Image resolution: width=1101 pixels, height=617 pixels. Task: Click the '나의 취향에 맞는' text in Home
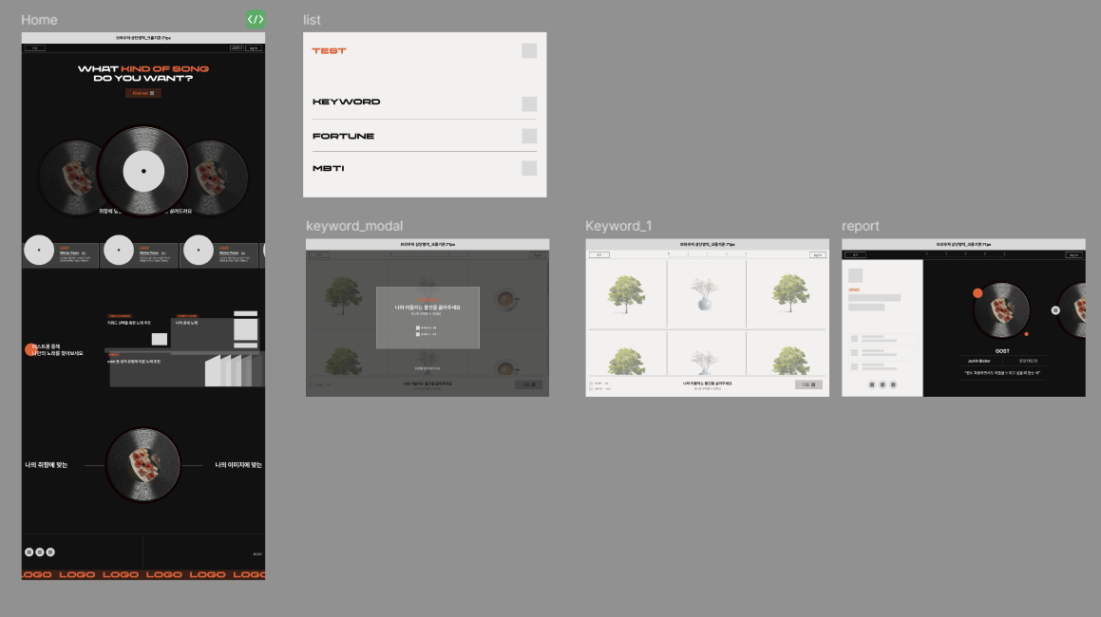[x=47, y=465]
